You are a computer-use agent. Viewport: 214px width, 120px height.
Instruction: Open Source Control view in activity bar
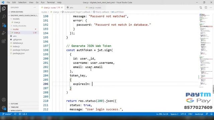point(4,25)
